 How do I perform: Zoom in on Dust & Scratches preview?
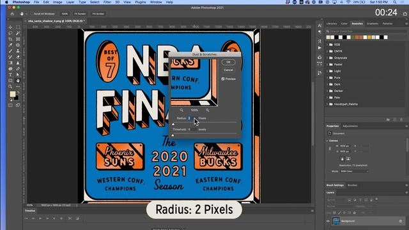click(207, 111)
